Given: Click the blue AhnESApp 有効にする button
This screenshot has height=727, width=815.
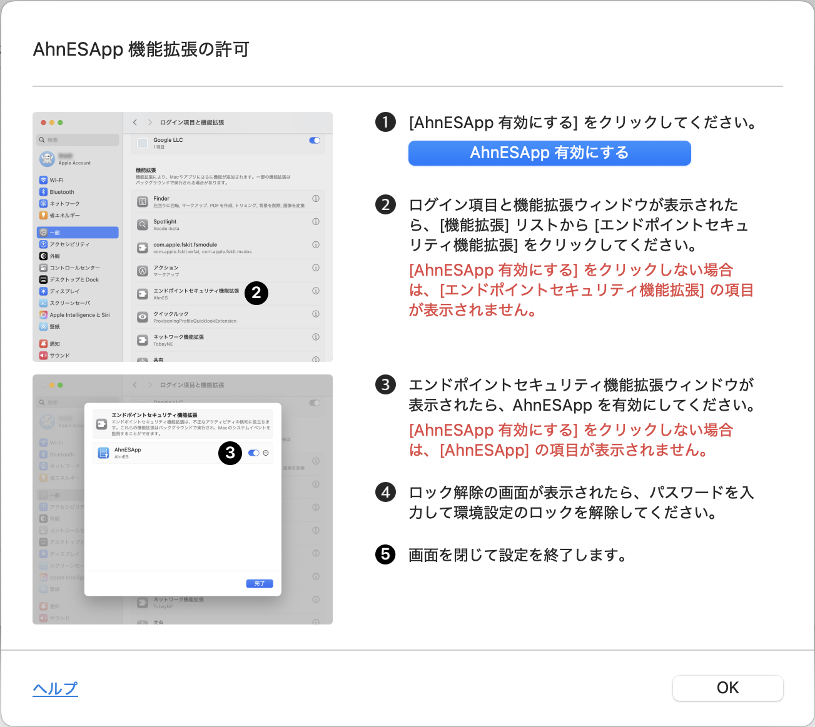Looking at the screenshot, I should (549, 153).
